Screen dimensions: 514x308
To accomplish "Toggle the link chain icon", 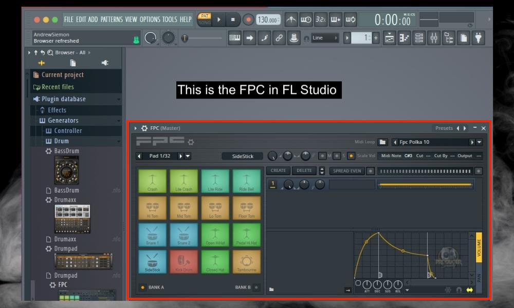I will (x=279, y=38).
